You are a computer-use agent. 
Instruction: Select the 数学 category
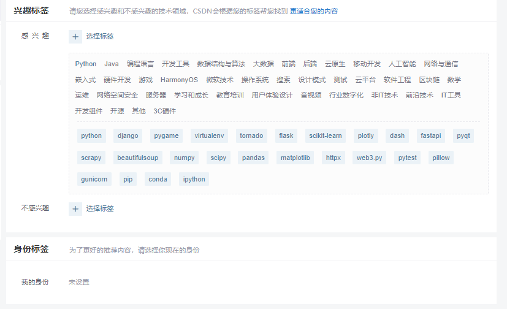click(x=454, y=80)
